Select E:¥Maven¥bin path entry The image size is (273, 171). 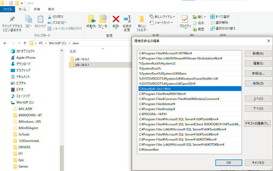pyautogui.click(x=190, y=149)
